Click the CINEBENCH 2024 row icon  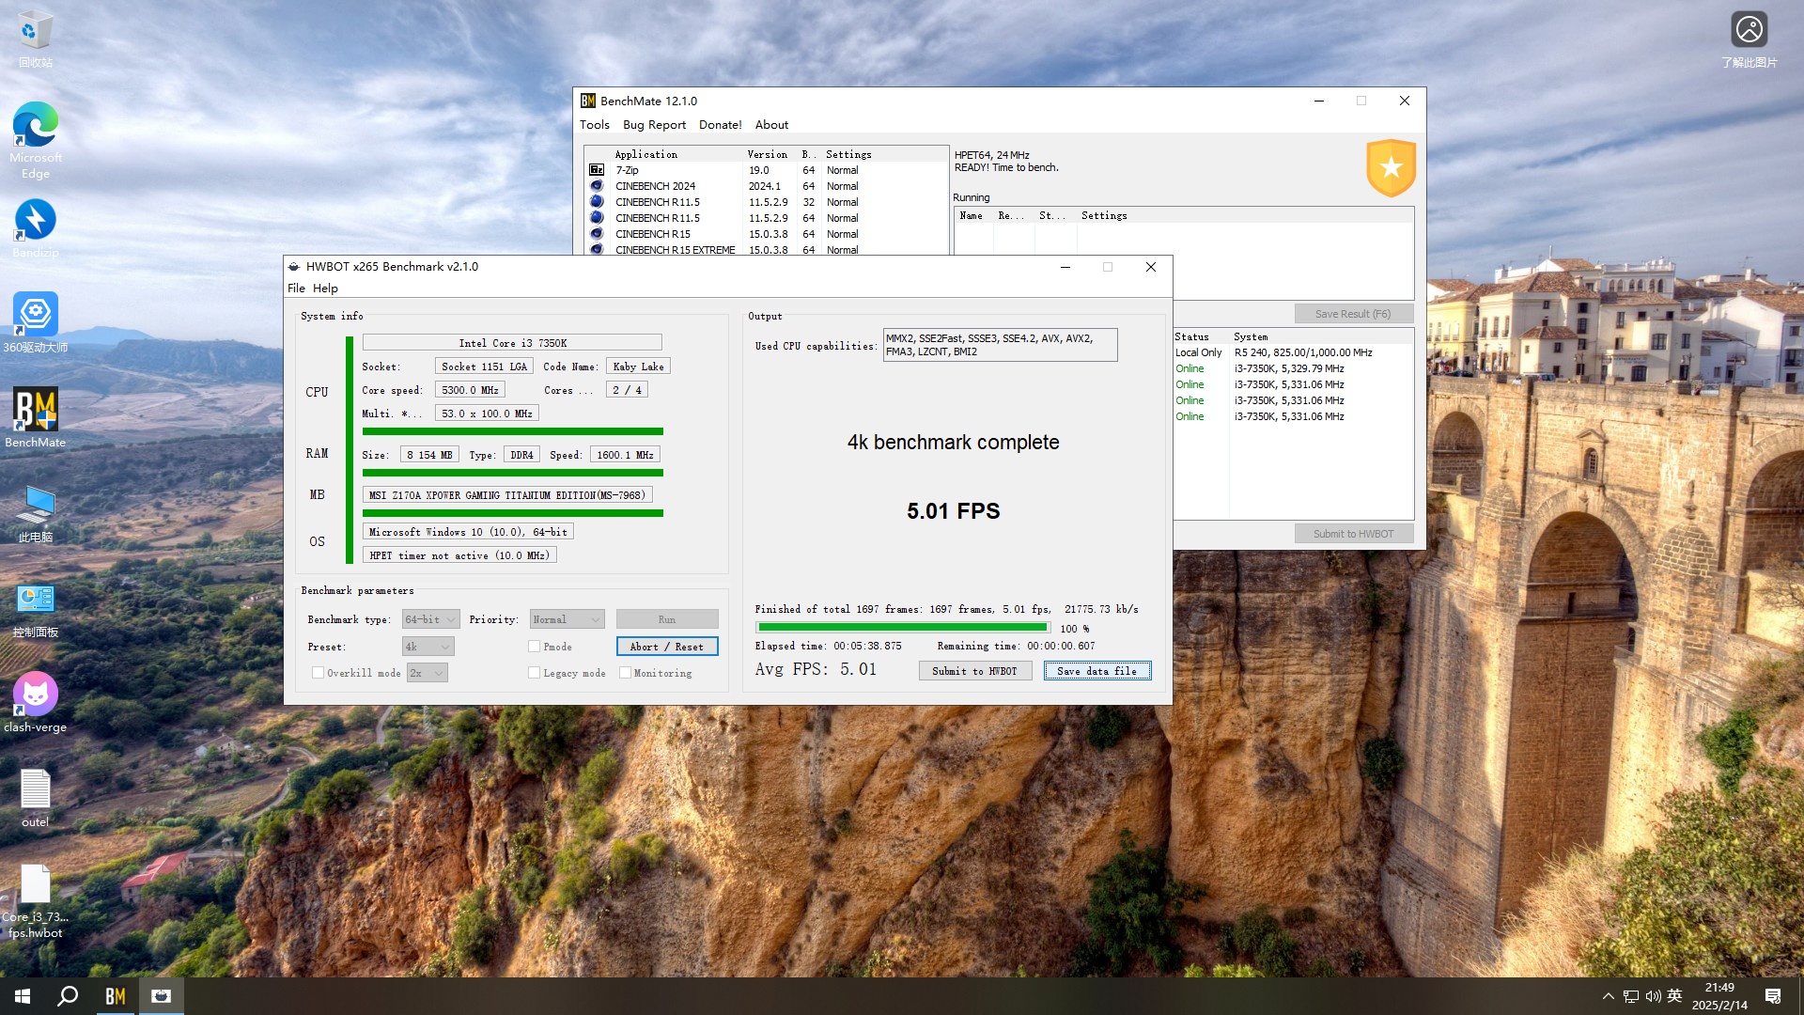[597, 186]
